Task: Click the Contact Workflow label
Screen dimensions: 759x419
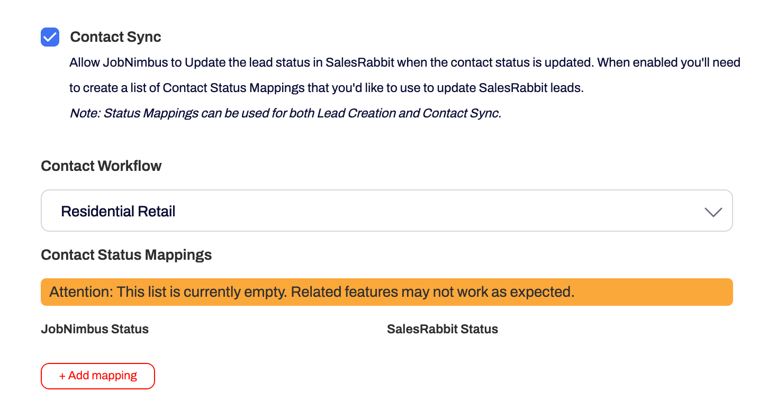Action: pos(101,166)
